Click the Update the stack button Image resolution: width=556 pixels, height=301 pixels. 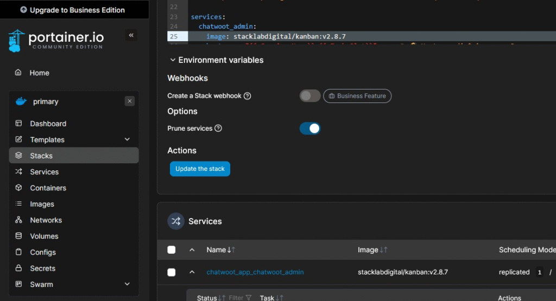200,169
